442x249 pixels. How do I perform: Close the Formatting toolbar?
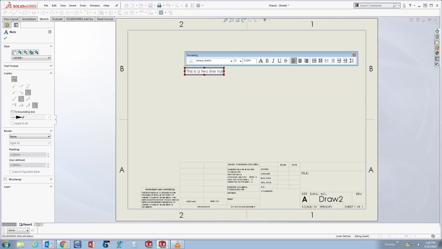[354, 55]
